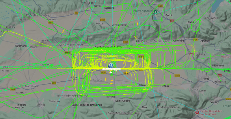The image size is (231, 119).
Task: Click the Eydoche village label
Action: (x=109, y=8)
